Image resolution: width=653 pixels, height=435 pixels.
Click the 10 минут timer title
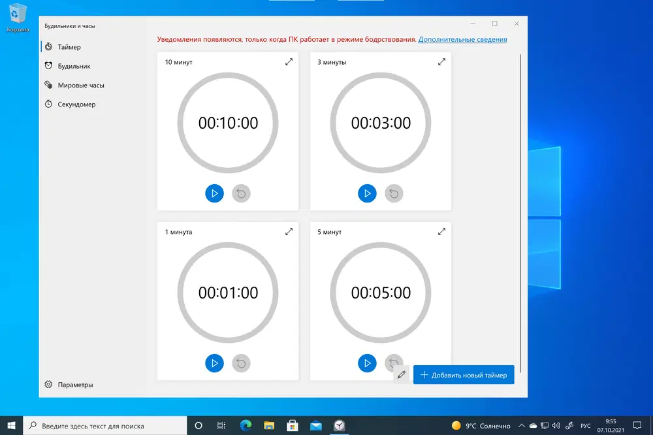179,62
